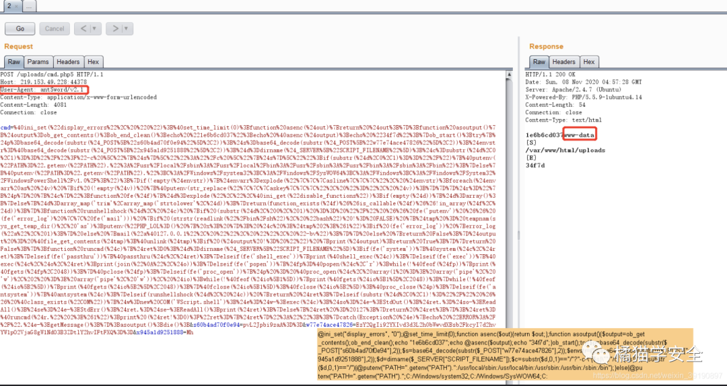The image size is (727, 386).
Task: Send the request with the Go button
Action: click(x=20, y=29)
